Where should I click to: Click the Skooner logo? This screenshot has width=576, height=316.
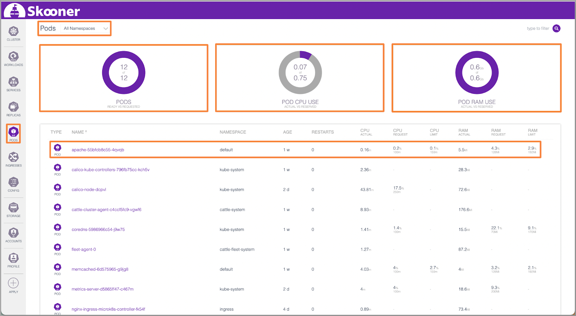(x=42, y=11)
